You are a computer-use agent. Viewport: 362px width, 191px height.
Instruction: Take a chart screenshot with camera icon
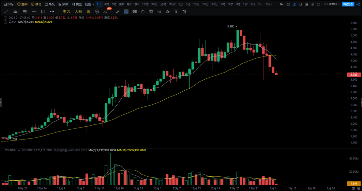[288, 4]
